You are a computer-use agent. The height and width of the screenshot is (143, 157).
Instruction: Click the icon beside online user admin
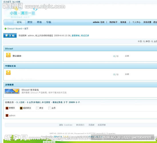7,116
